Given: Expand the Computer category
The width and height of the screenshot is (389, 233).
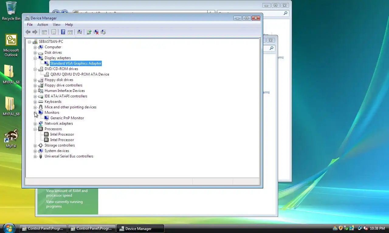Looking at the screenshot, I should 35,47.
